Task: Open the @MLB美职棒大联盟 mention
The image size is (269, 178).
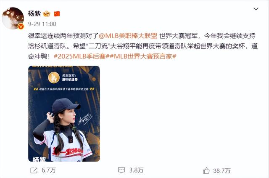Action: point(128,36)
